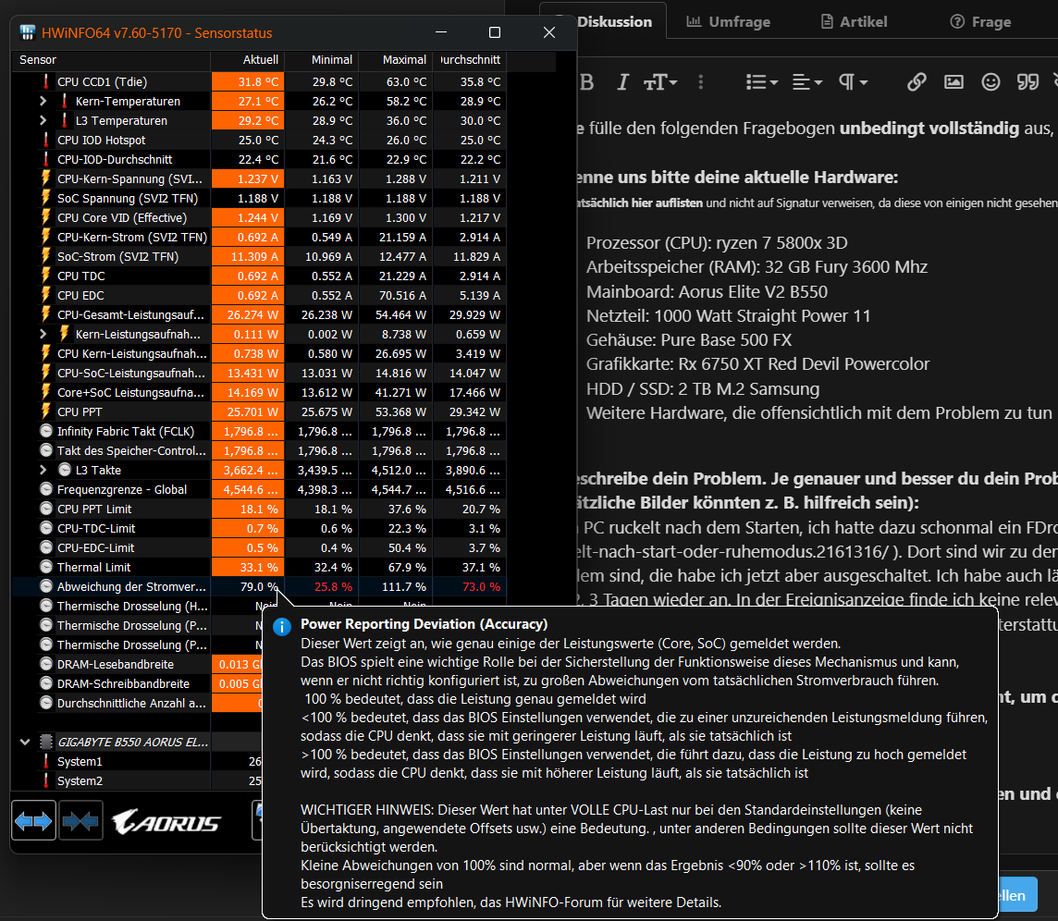Screen dimensions: 1058x921
Task: Select the CPU-TDC-Limit row
Action: pos(260,528)
